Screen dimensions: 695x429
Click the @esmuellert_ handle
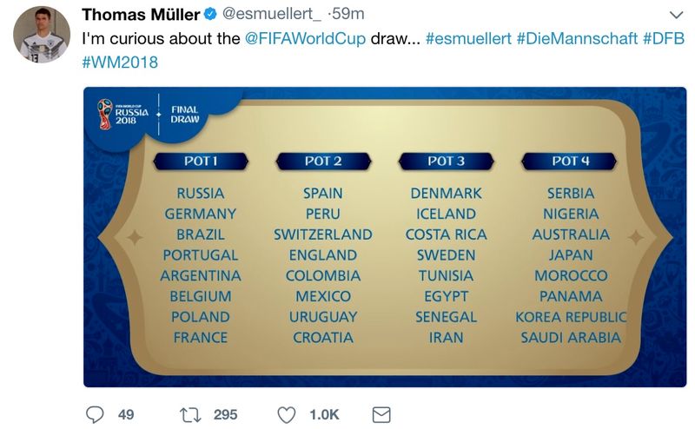point(272,14)
